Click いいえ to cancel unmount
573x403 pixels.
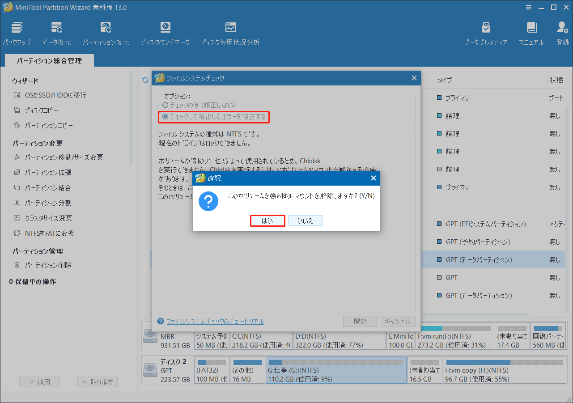(x=306, y=220)
